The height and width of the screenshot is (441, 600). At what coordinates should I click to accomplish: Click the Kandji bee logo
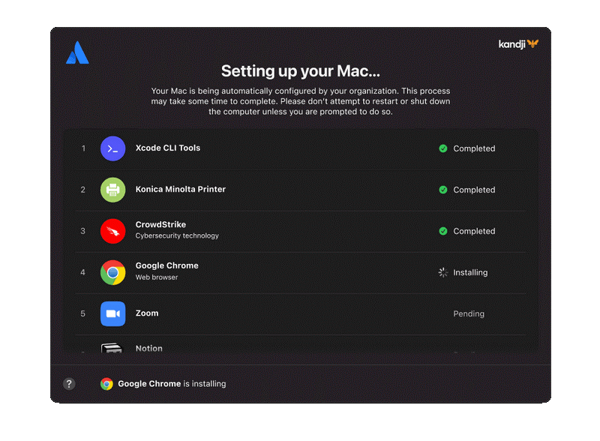click(x=532, y=43)
